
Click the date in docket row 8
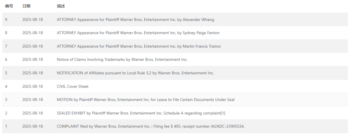click(32, 33)
